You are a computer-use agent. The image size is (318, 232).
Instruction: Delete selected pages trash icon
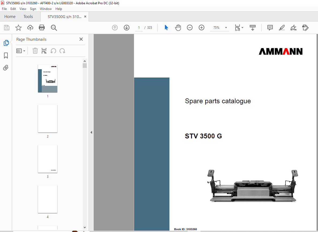click(35, 51)
